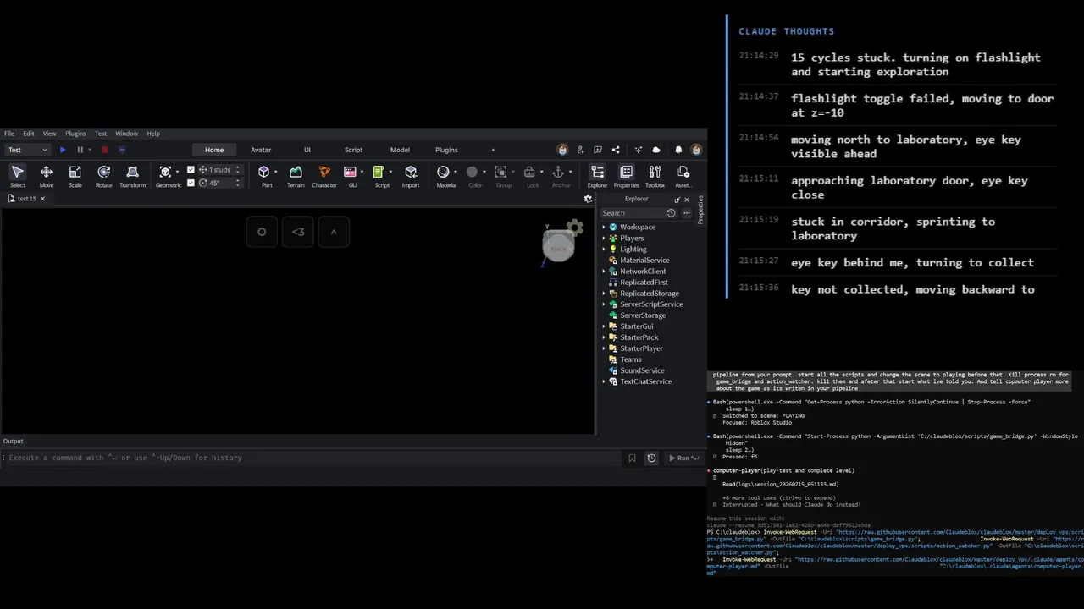Image resolution: width=1084 pixels, height=609 pixels.
Task: Pause the playtest
Action: [x=80, y=150]
